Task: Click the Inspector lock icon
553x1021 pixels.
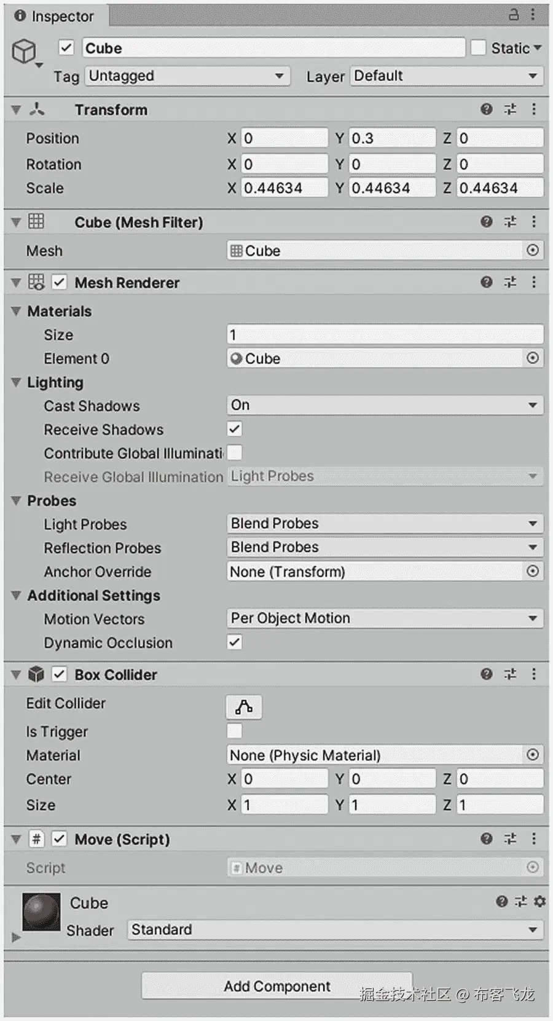Action: (x=514, y=15)
